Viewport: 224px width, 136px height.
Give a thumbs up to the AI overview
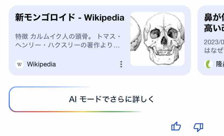pos(176,126)
